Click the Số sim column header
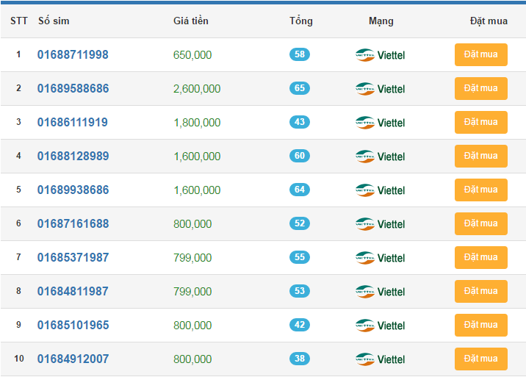Screen dimensions: 526x377 point(54,21)
